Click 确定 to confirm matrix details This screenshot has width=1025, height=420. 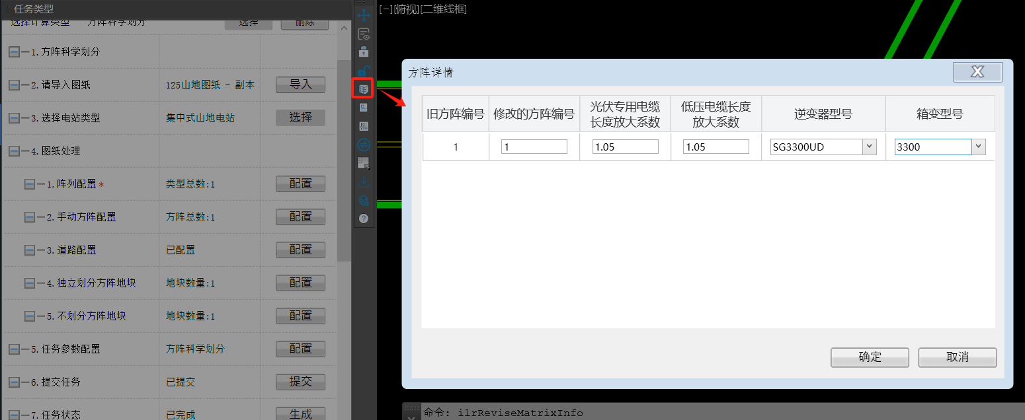coord(870,357)
